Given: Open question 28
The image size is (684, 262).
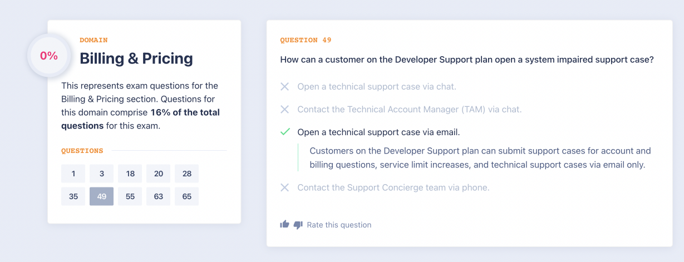Looking at the screenshot, I should click(x=187, y=174).
